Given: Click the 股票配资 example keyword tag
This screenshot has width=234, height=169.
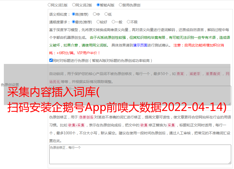Looking at the screenshot, I should pyautogui.click(x=213, y=74).
